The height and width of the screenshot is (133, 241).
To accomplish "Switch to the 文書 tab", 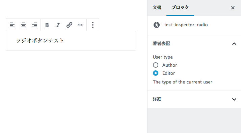I will pyautogui.click(x=157, y=7).
